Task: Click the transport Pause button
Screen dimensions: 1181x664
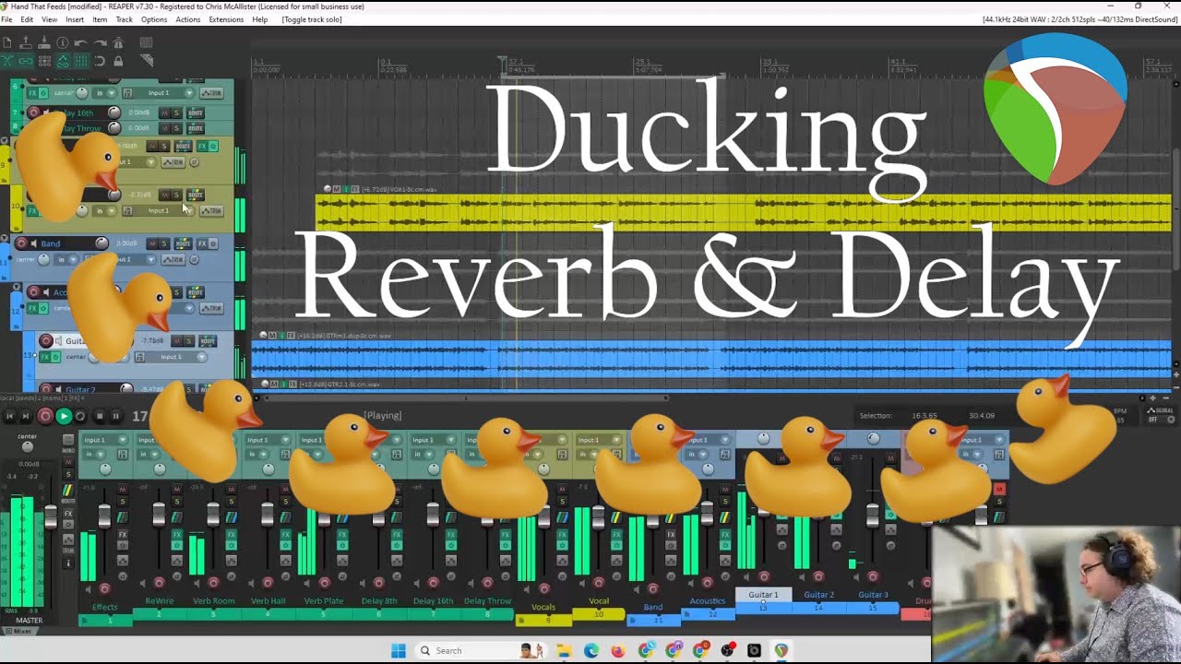Action: pyautogui.click(x=116, y=417)
